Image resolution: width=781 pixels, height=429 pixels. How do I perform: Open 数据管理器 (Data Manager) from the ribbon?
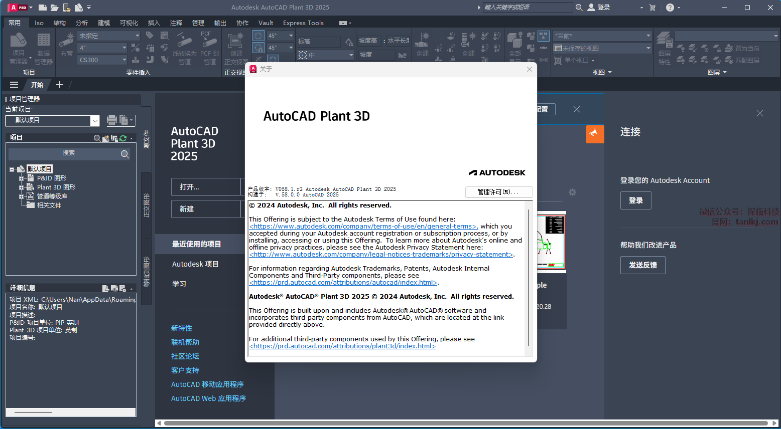coord(44,48)
